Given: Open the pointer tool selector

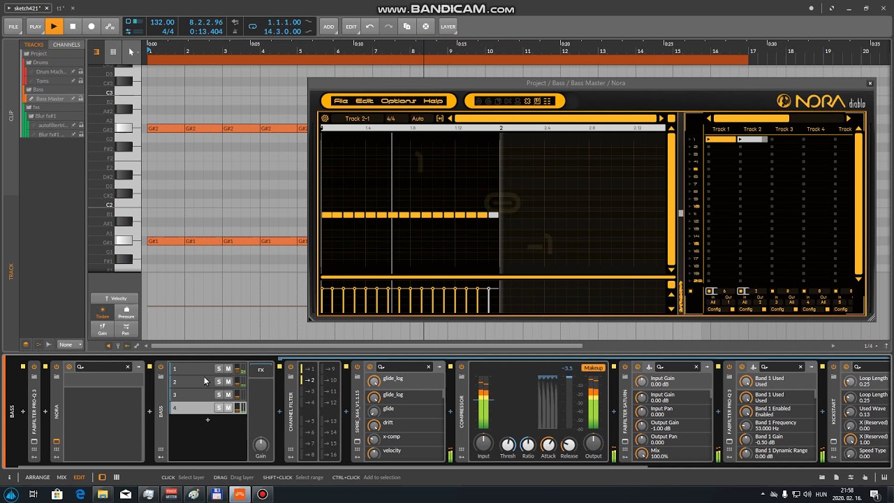Looking at the screenshot, I should 131,52.
